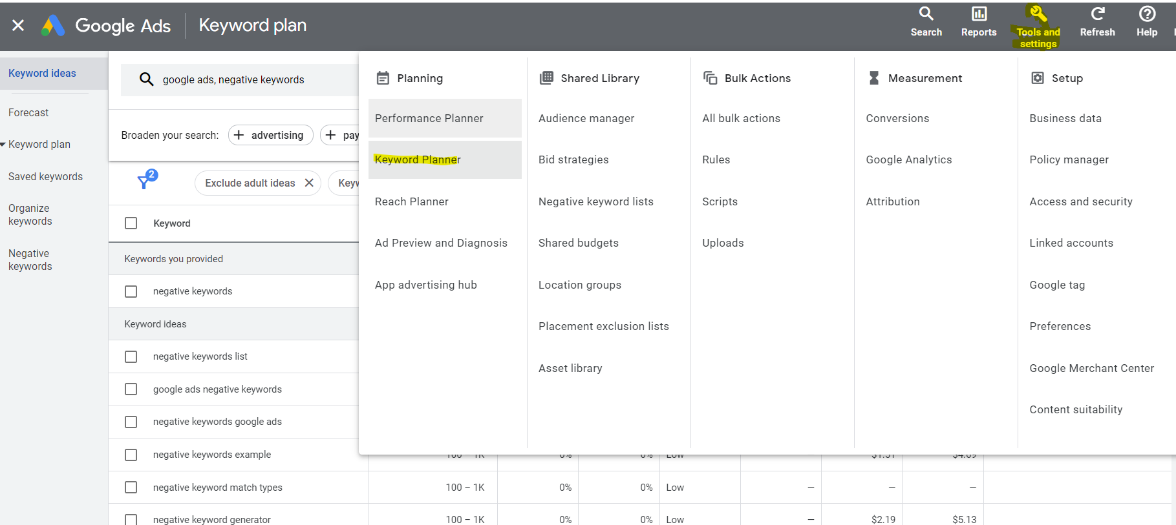Click the Shared Library icon
Viewport: 1176px width, 525px height.
click(x=546, y=78)
